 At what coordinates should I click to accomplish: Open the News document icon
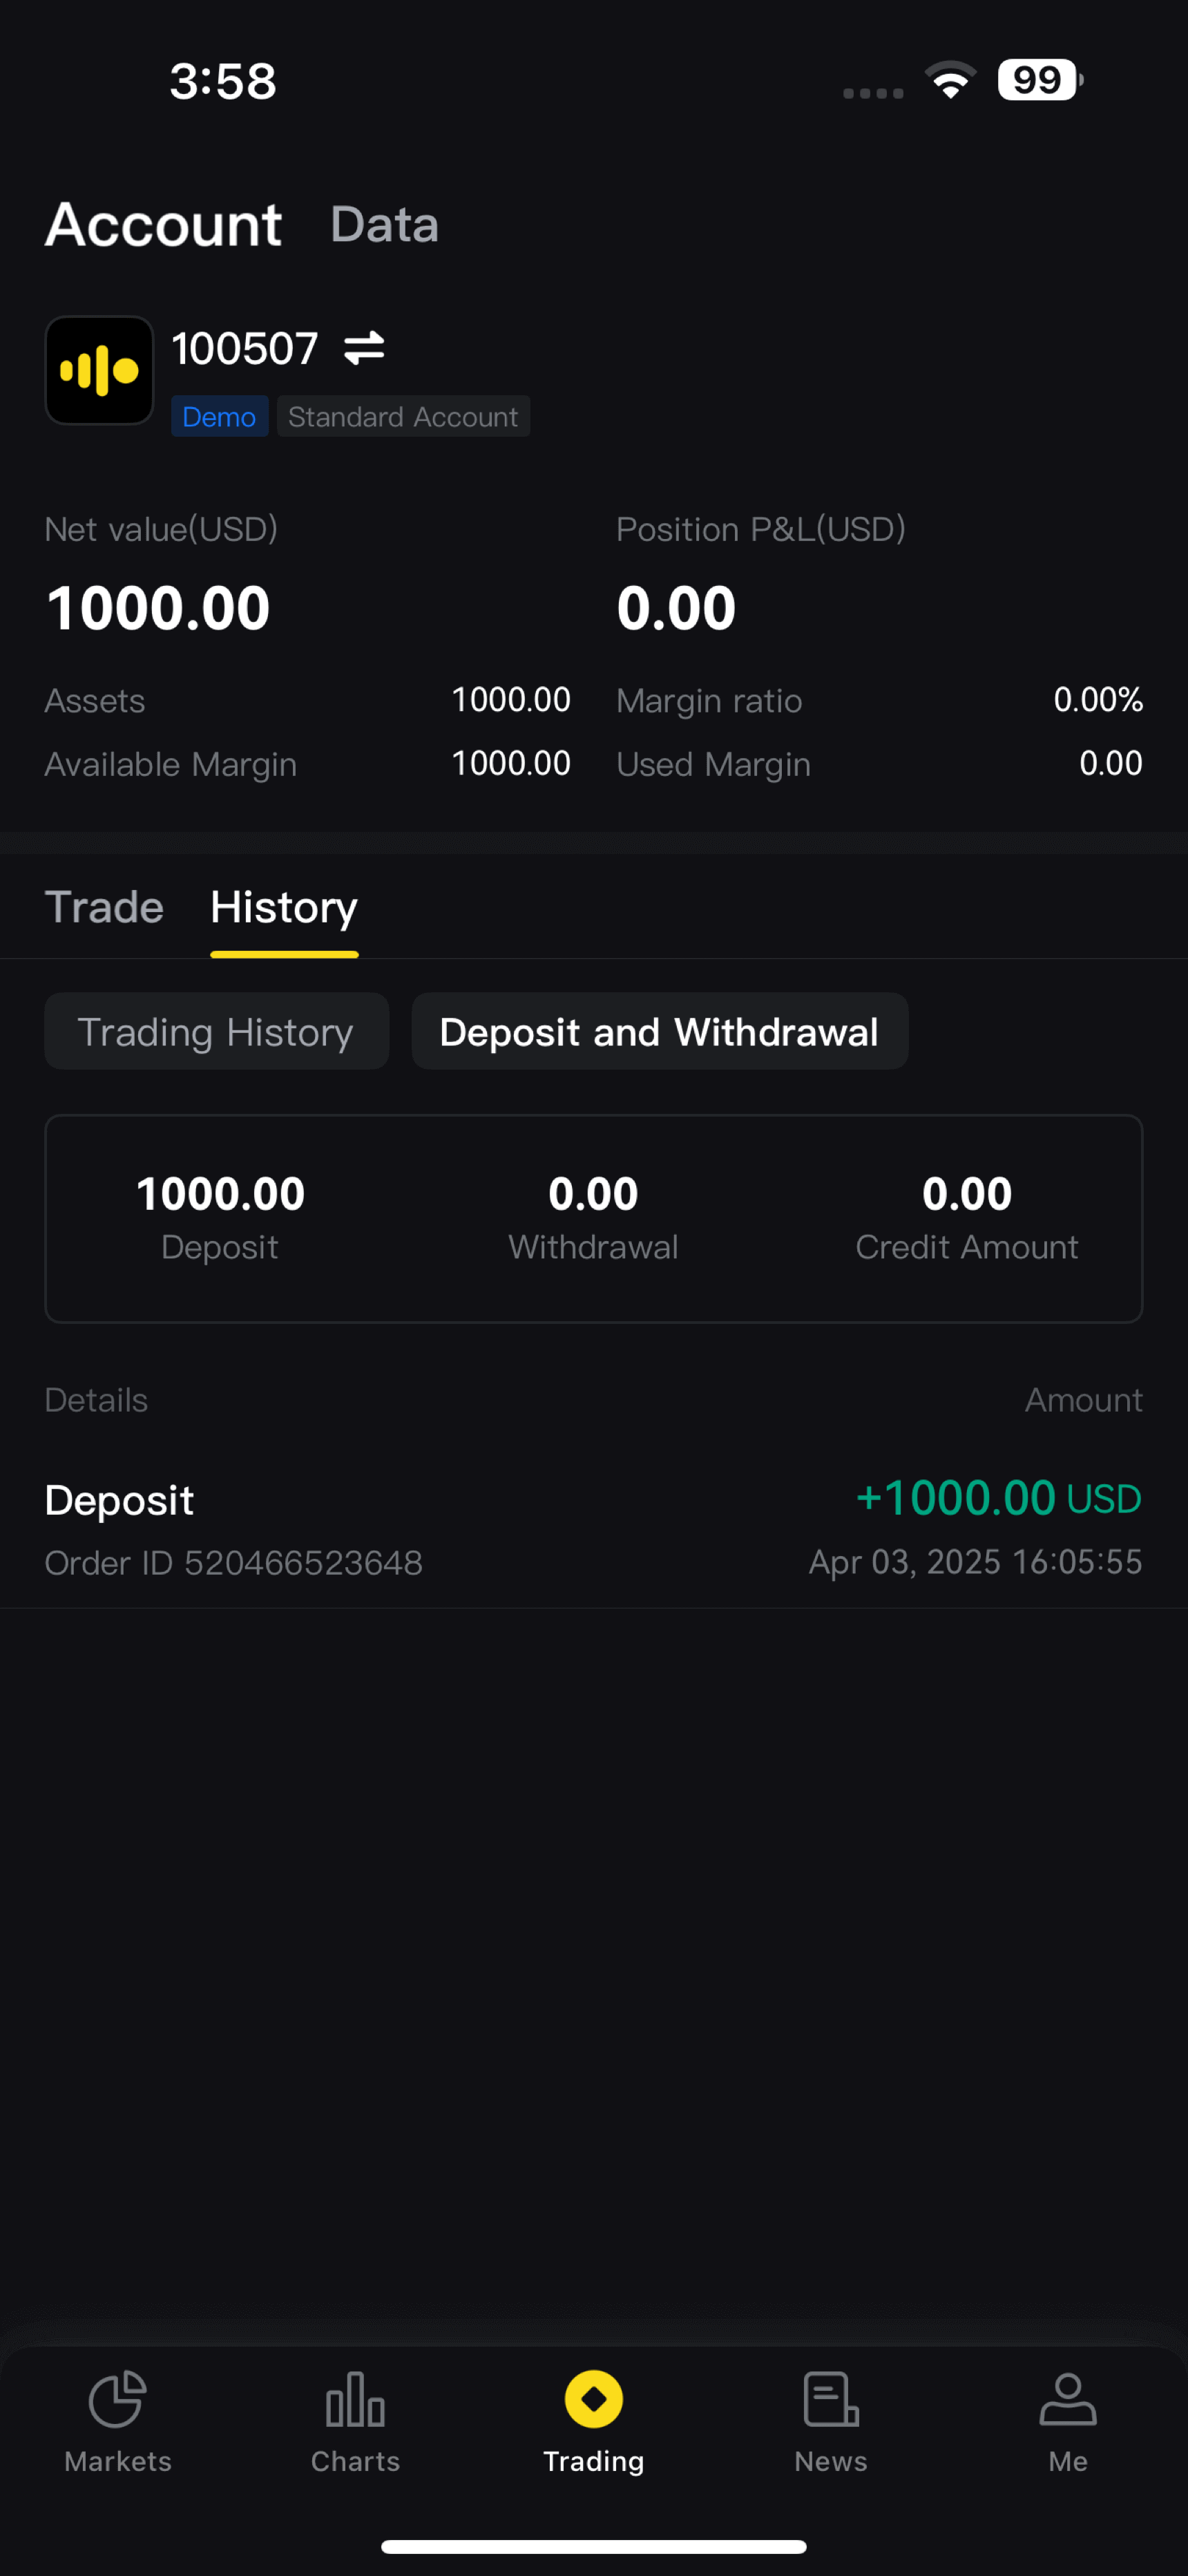[830, 2399]
